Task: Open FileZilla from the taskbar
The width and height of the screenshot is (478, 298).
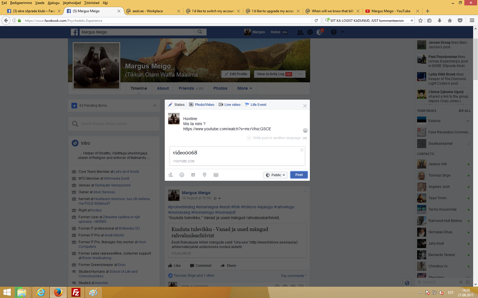Action: [76, 292]
